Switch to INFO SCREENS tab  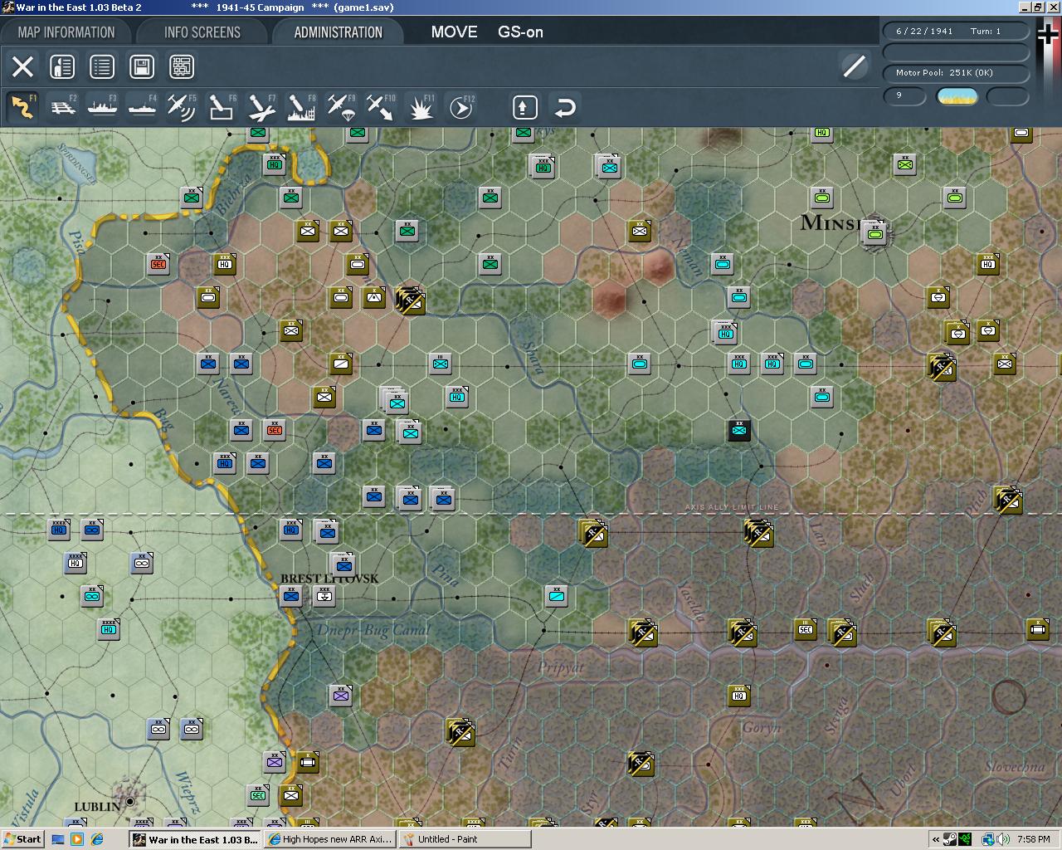202,32
